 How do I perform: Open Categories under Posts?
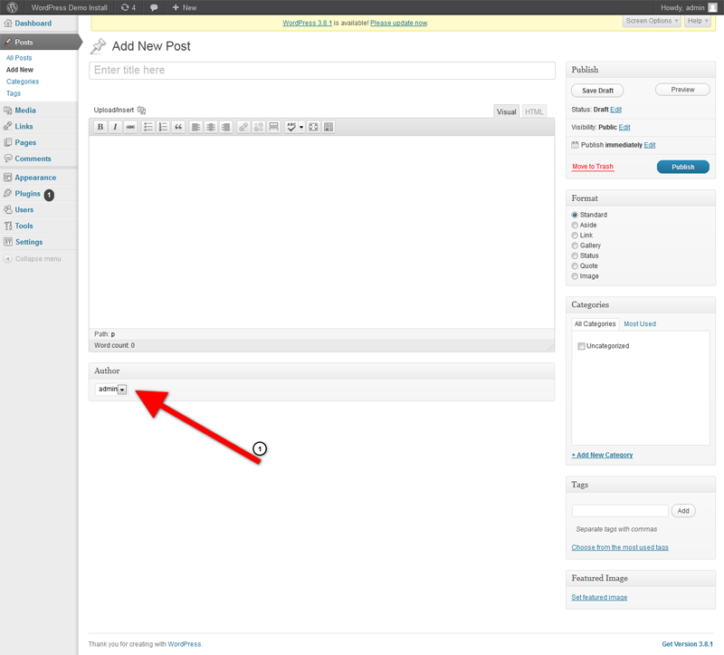pyautogui.click(x=23, y=82)
